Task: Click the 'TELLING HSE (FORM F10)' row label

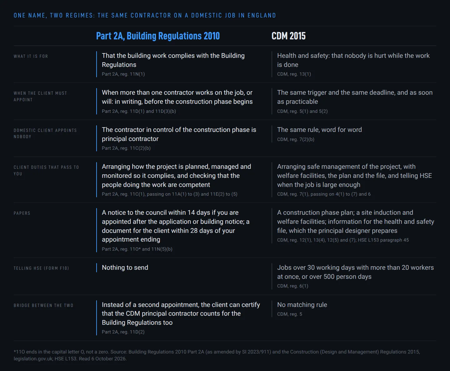Action: (41, 268)
